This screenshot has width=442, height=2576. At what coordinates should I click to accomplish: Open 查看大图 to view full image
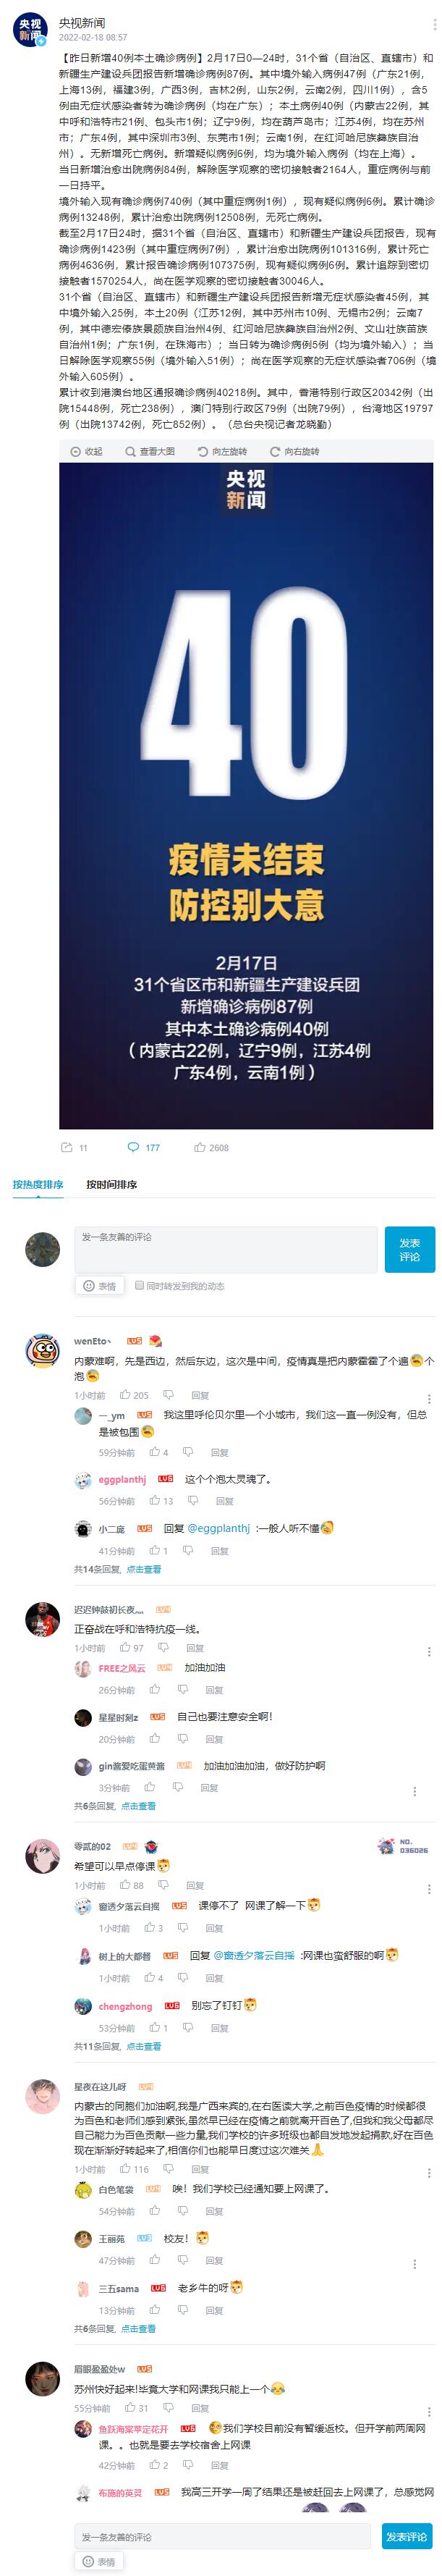[x=150, y=451]
